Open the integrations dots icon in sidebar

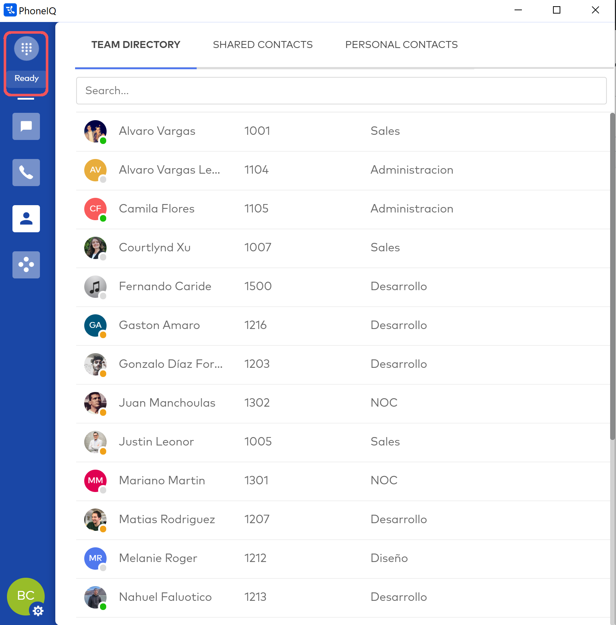[26, 265]
